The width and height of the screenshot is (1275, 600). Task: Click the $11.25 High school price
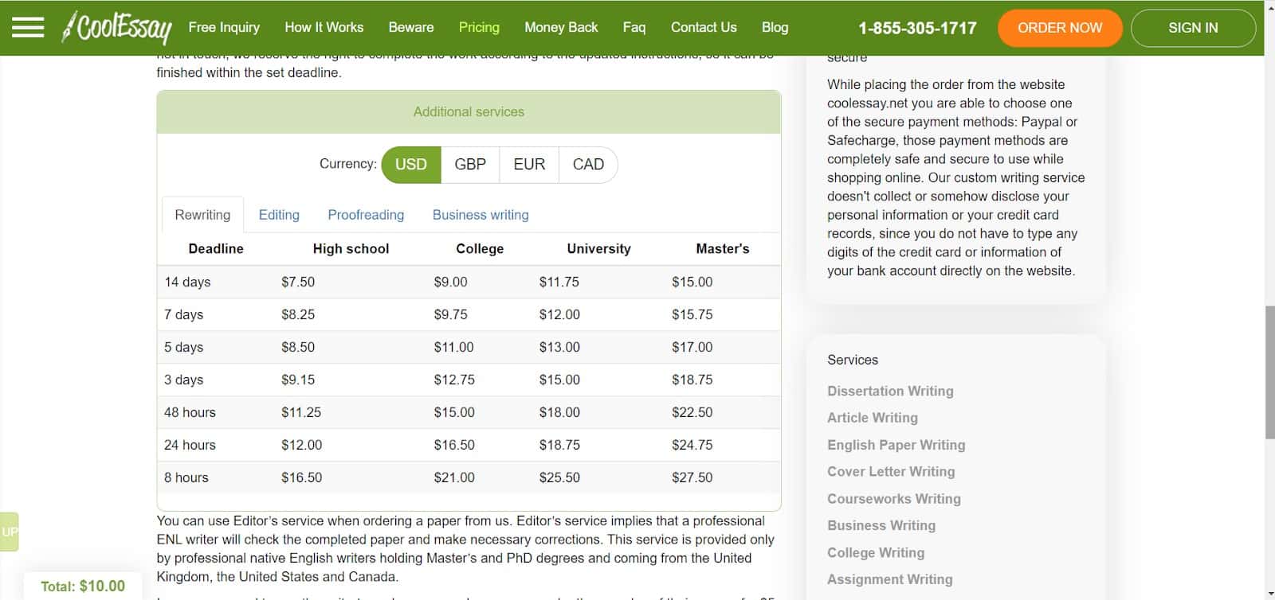301,413
